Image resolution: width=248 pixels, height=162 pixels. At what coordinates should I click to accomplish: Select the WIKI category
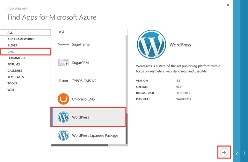26,89
